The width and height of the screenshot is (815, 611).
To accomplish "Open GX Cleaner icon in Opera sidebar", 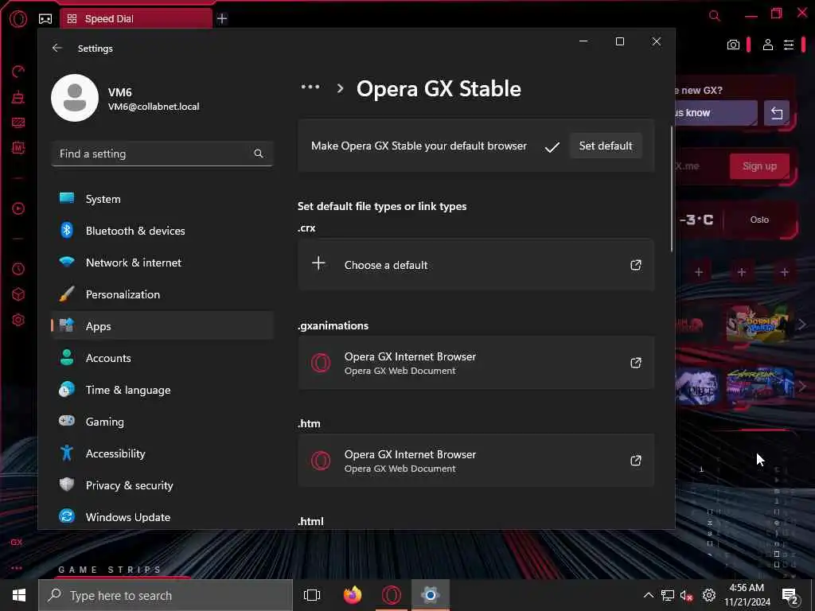I will coord(18,96).
